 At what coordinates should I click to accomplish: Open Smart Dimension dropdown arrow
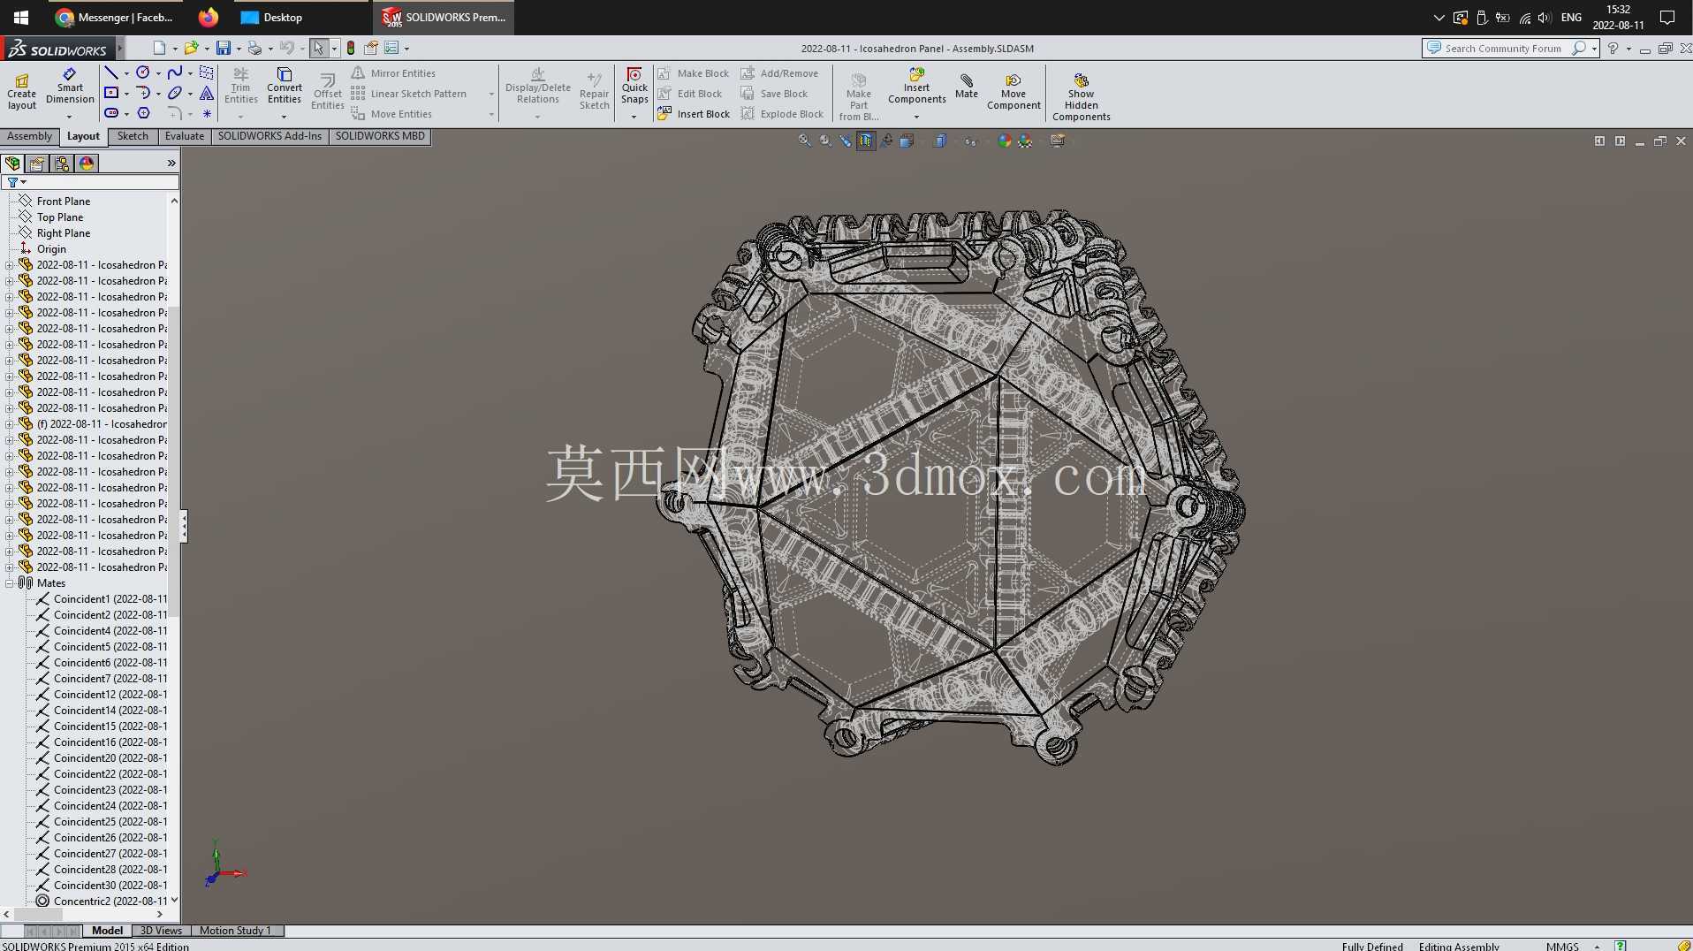[x=70, y=117]
